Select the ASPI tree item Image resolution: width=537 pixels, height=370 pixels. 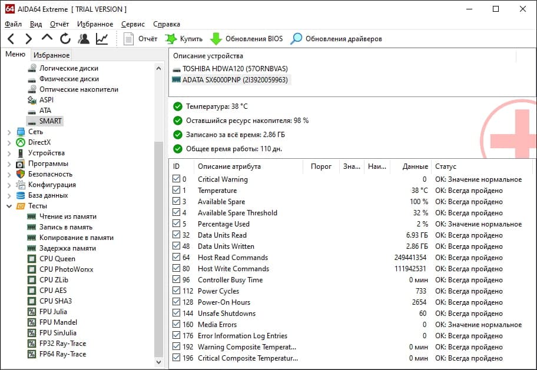tap(47, 100)
